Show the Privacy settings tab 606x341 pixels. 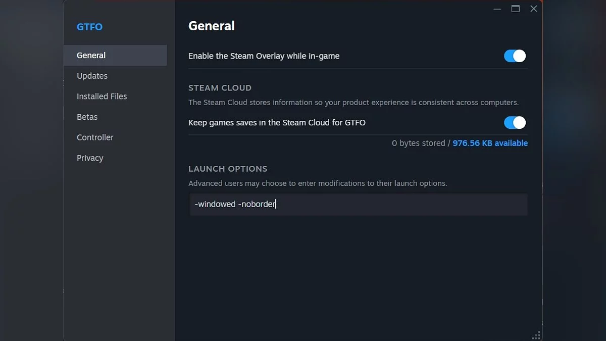[90, 158]
